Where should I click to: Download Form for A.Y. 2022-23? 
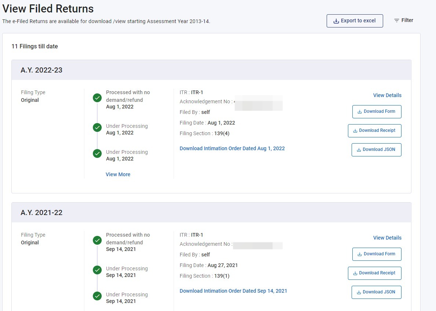pyautogui.click(x=377, y=112)
